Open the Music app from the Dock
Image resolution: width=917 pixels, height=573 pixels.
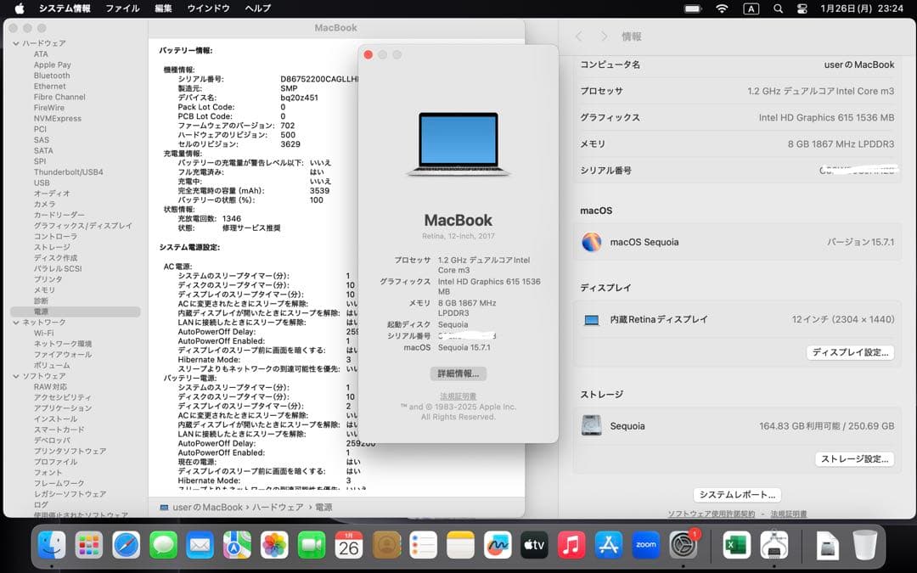pyautogui.click(x=571, y=546)
